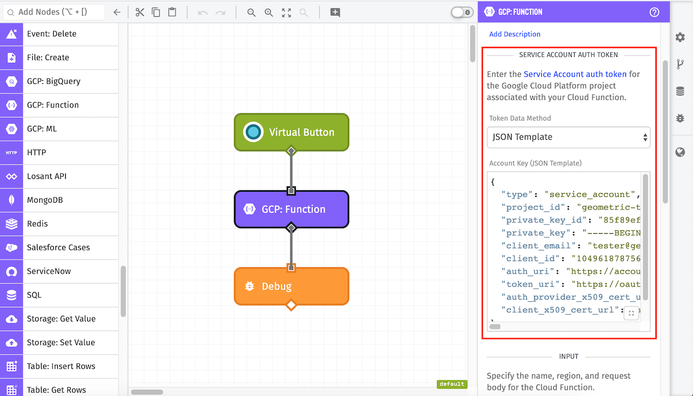Select ServiceNow in node palette
Screen dimensions: 693x396
pos(59,271)
